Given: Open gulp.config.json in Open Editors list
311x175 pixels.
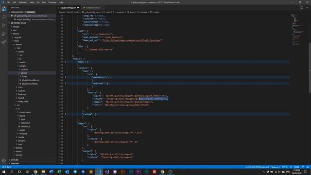Looking at the screenshot, I should point(32,16).
